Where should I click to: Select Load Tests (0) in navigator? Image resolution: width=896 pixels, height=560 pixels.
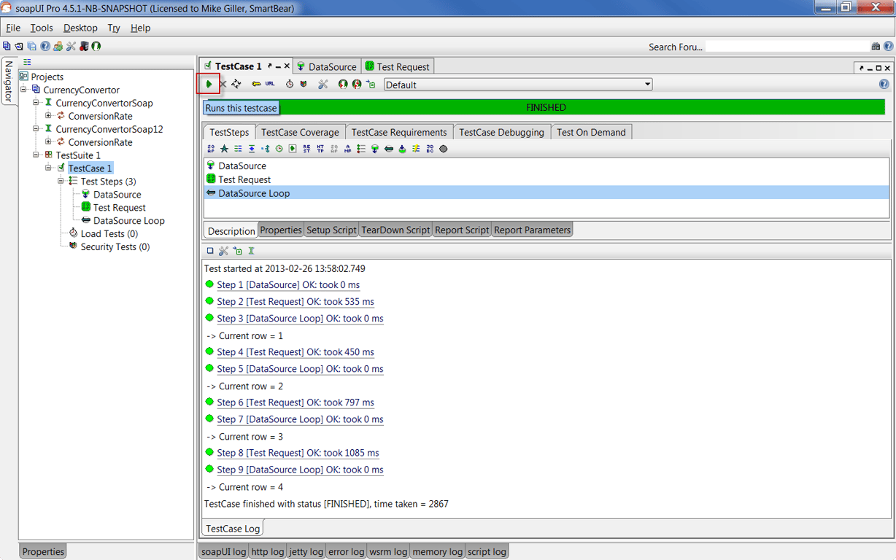pyautogui.click(x=109, y=234)
